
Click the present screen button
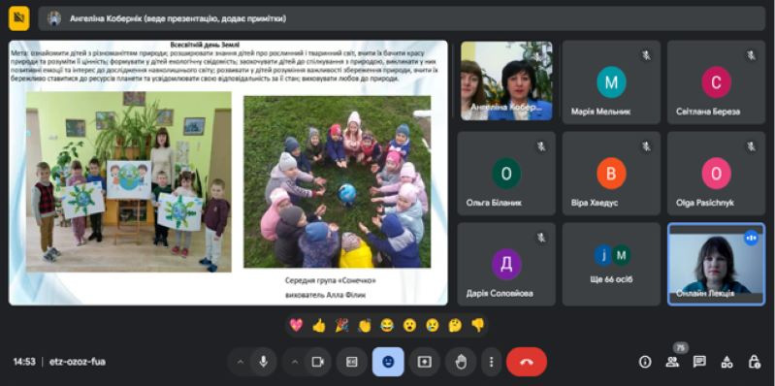[x=425, y=362]
